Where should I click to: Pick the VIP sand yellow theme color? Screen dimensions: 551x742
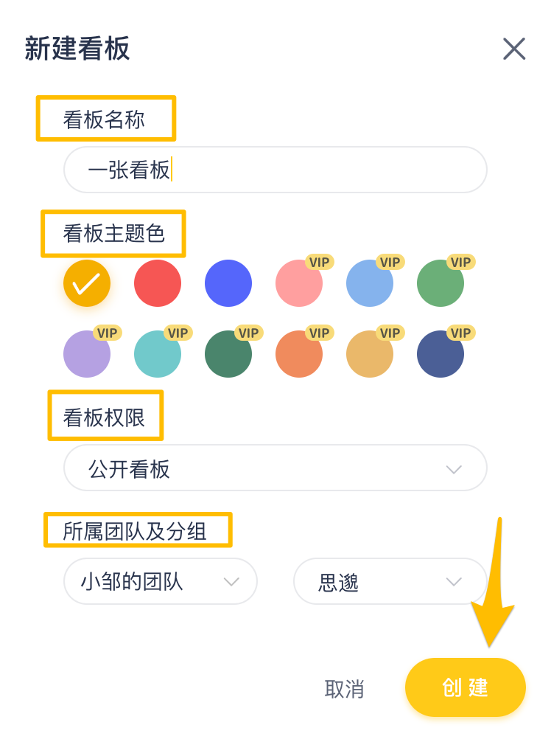tap(368, 356)
